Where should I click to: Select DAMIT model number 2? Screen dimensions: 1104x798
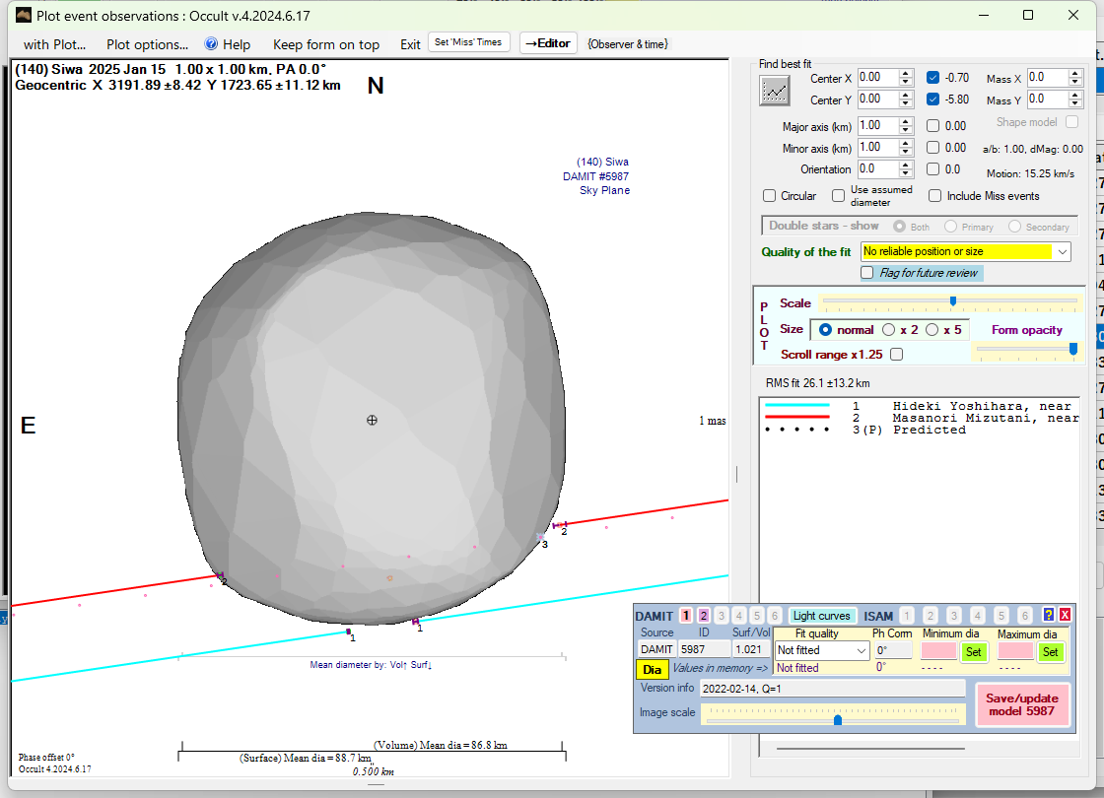click(x=704, y=616)
